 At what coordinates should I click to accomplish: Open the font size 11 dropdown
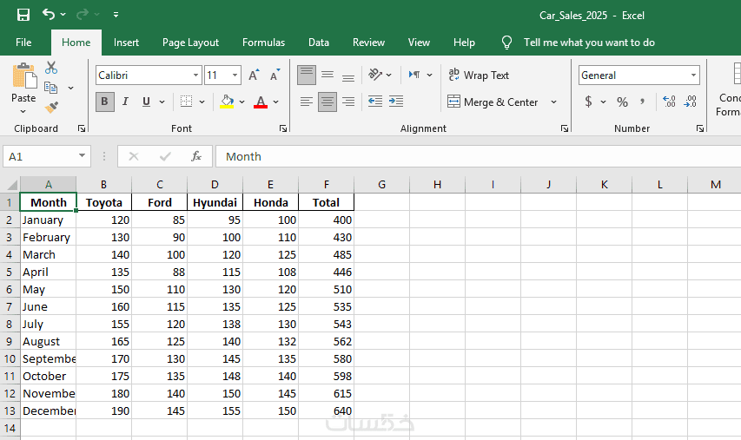235,76
